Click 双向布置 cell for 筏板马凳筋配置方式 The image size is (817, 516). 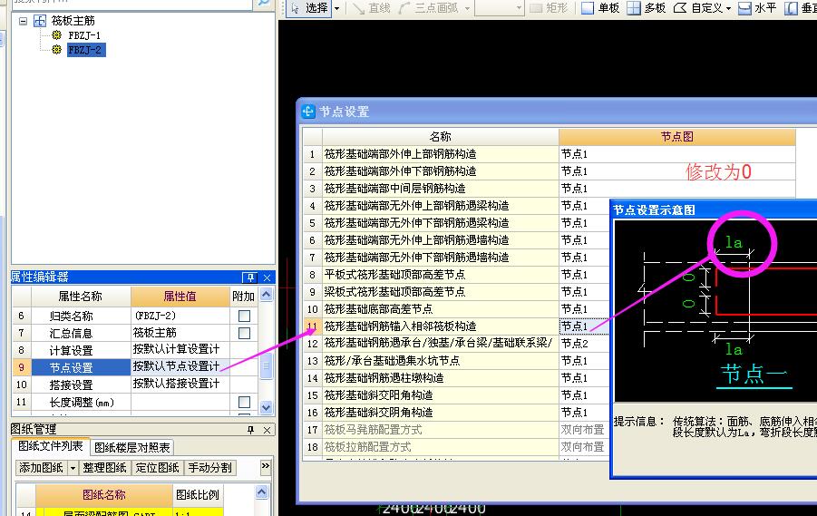(584, 430)
